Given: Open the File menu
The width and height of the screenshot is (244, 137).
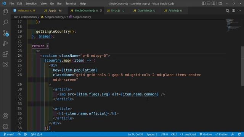Looking at the screenshot, I should (11, 3).
